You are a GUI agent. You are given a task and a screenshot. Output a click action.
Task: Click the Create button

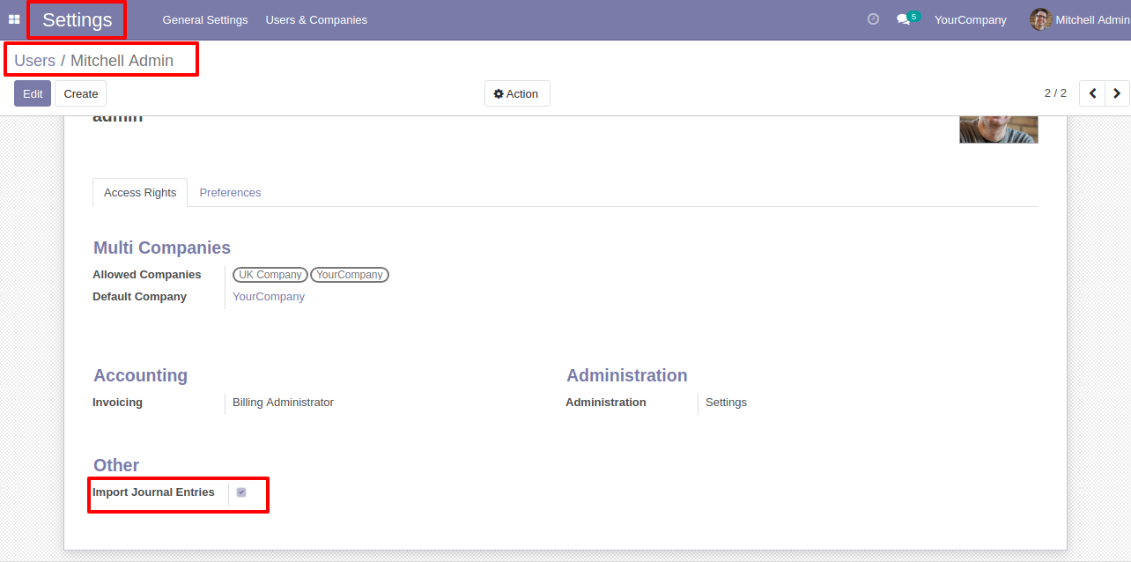point(81,93)
